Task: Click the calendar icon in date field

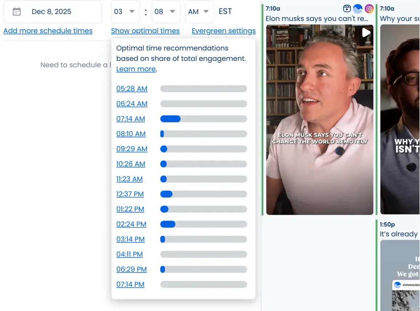Action: 17,12
